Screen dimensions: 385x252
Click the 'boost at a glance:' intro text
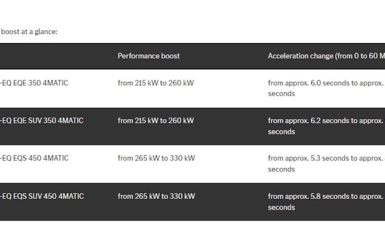tap(29, 32)
